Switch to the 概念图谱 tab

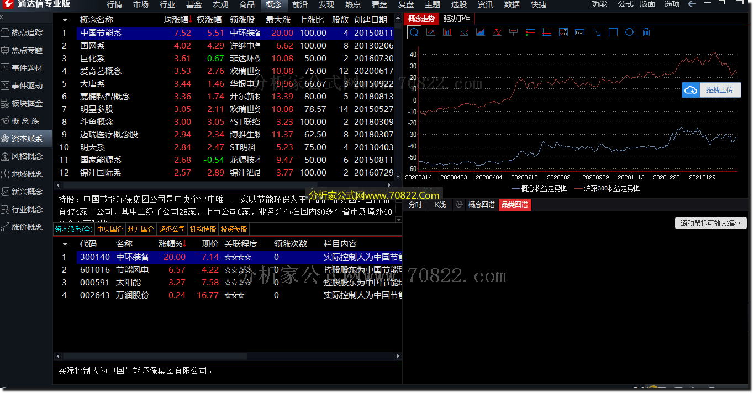[x=482, y=205]
